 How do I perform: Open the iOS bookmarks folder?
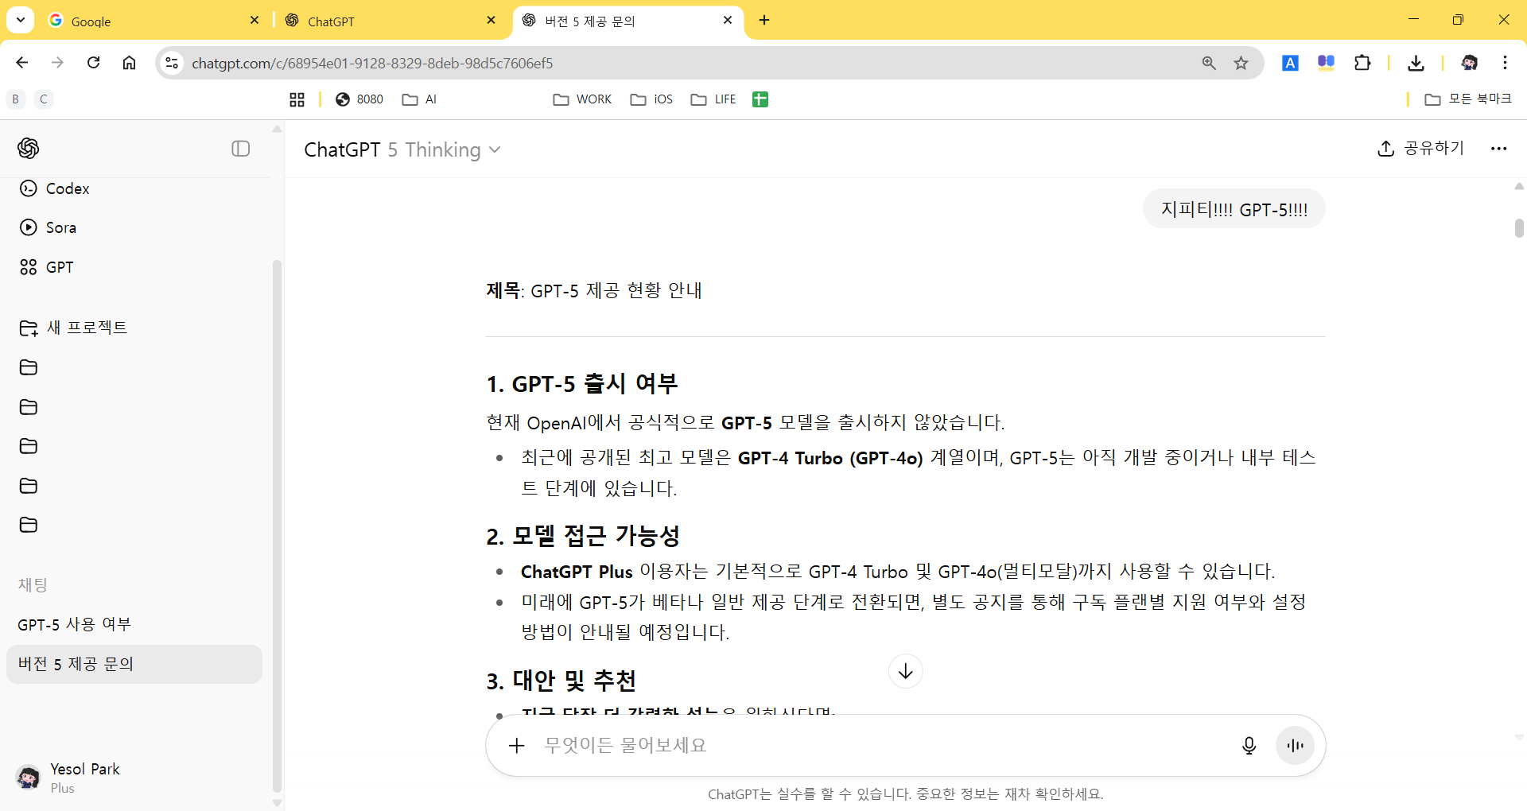[651, 99]
